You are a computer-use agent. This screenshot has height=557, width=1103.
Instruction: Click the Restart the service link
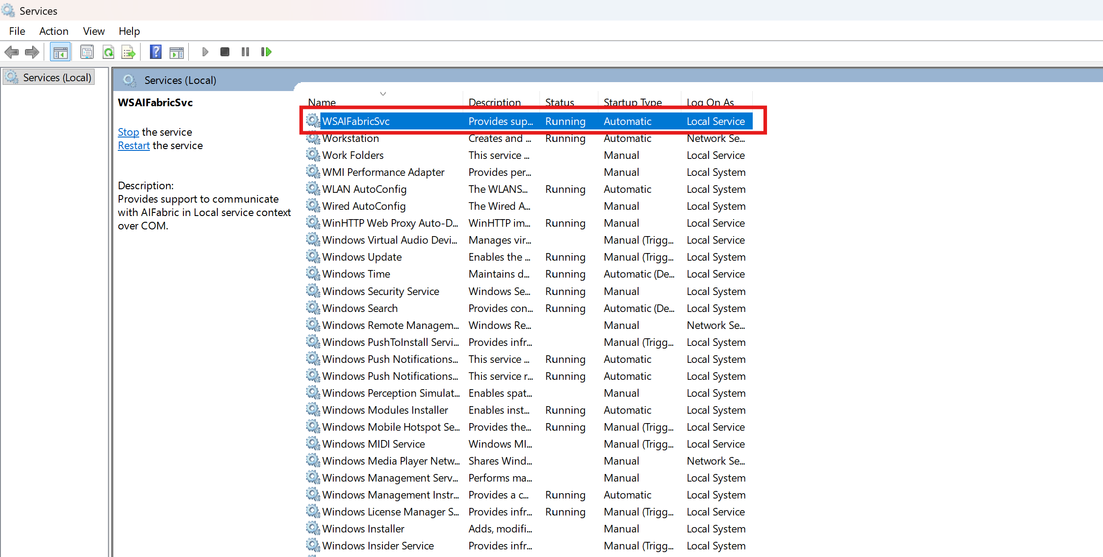(134, 145)
